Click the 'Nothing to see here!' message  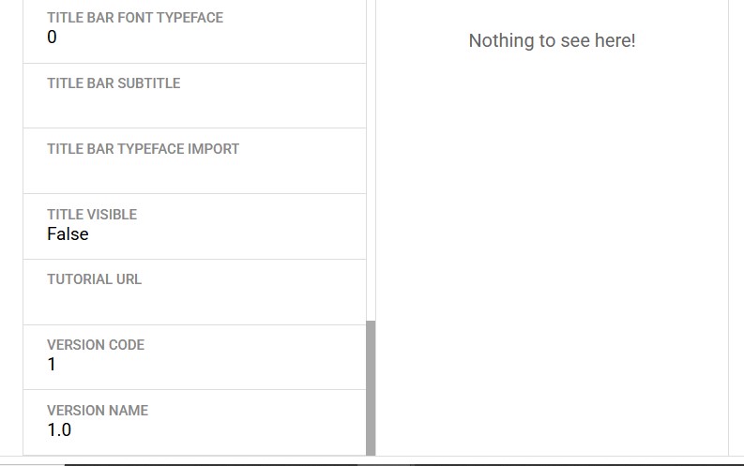coord(552,41)
